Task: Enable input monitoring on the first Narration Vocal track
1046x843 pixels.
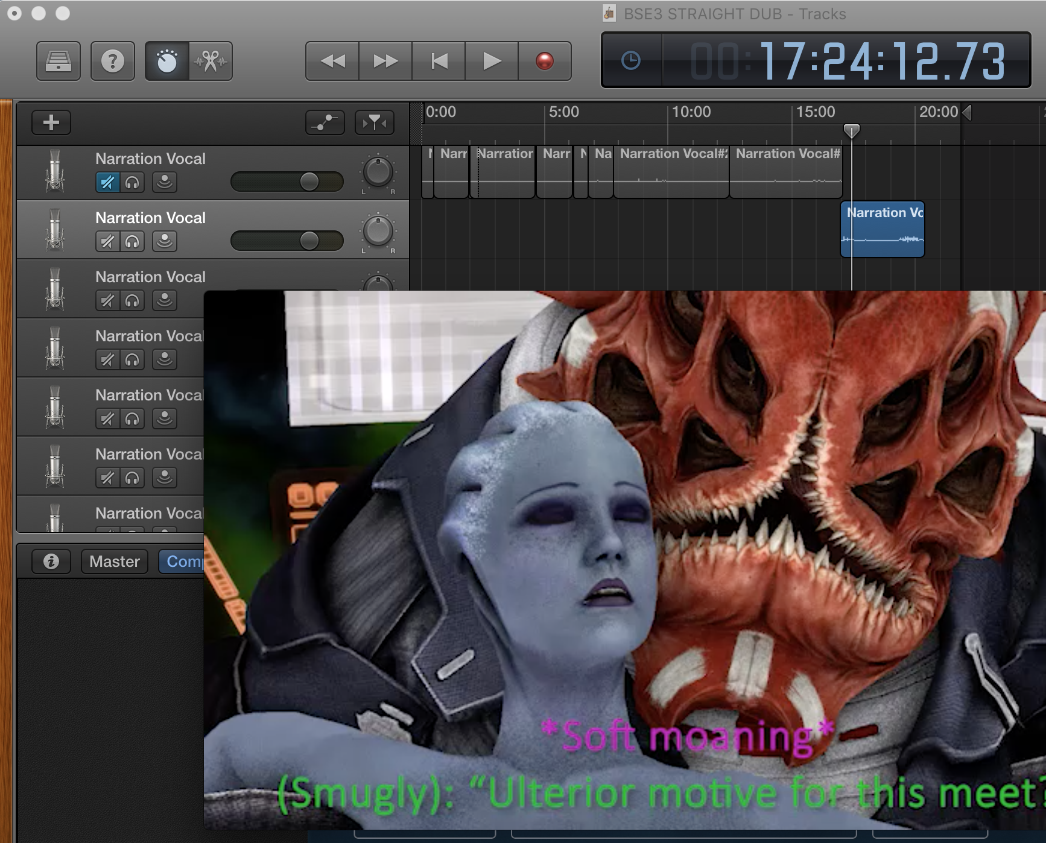Action: pyautogui.click(x=164, y=182)
